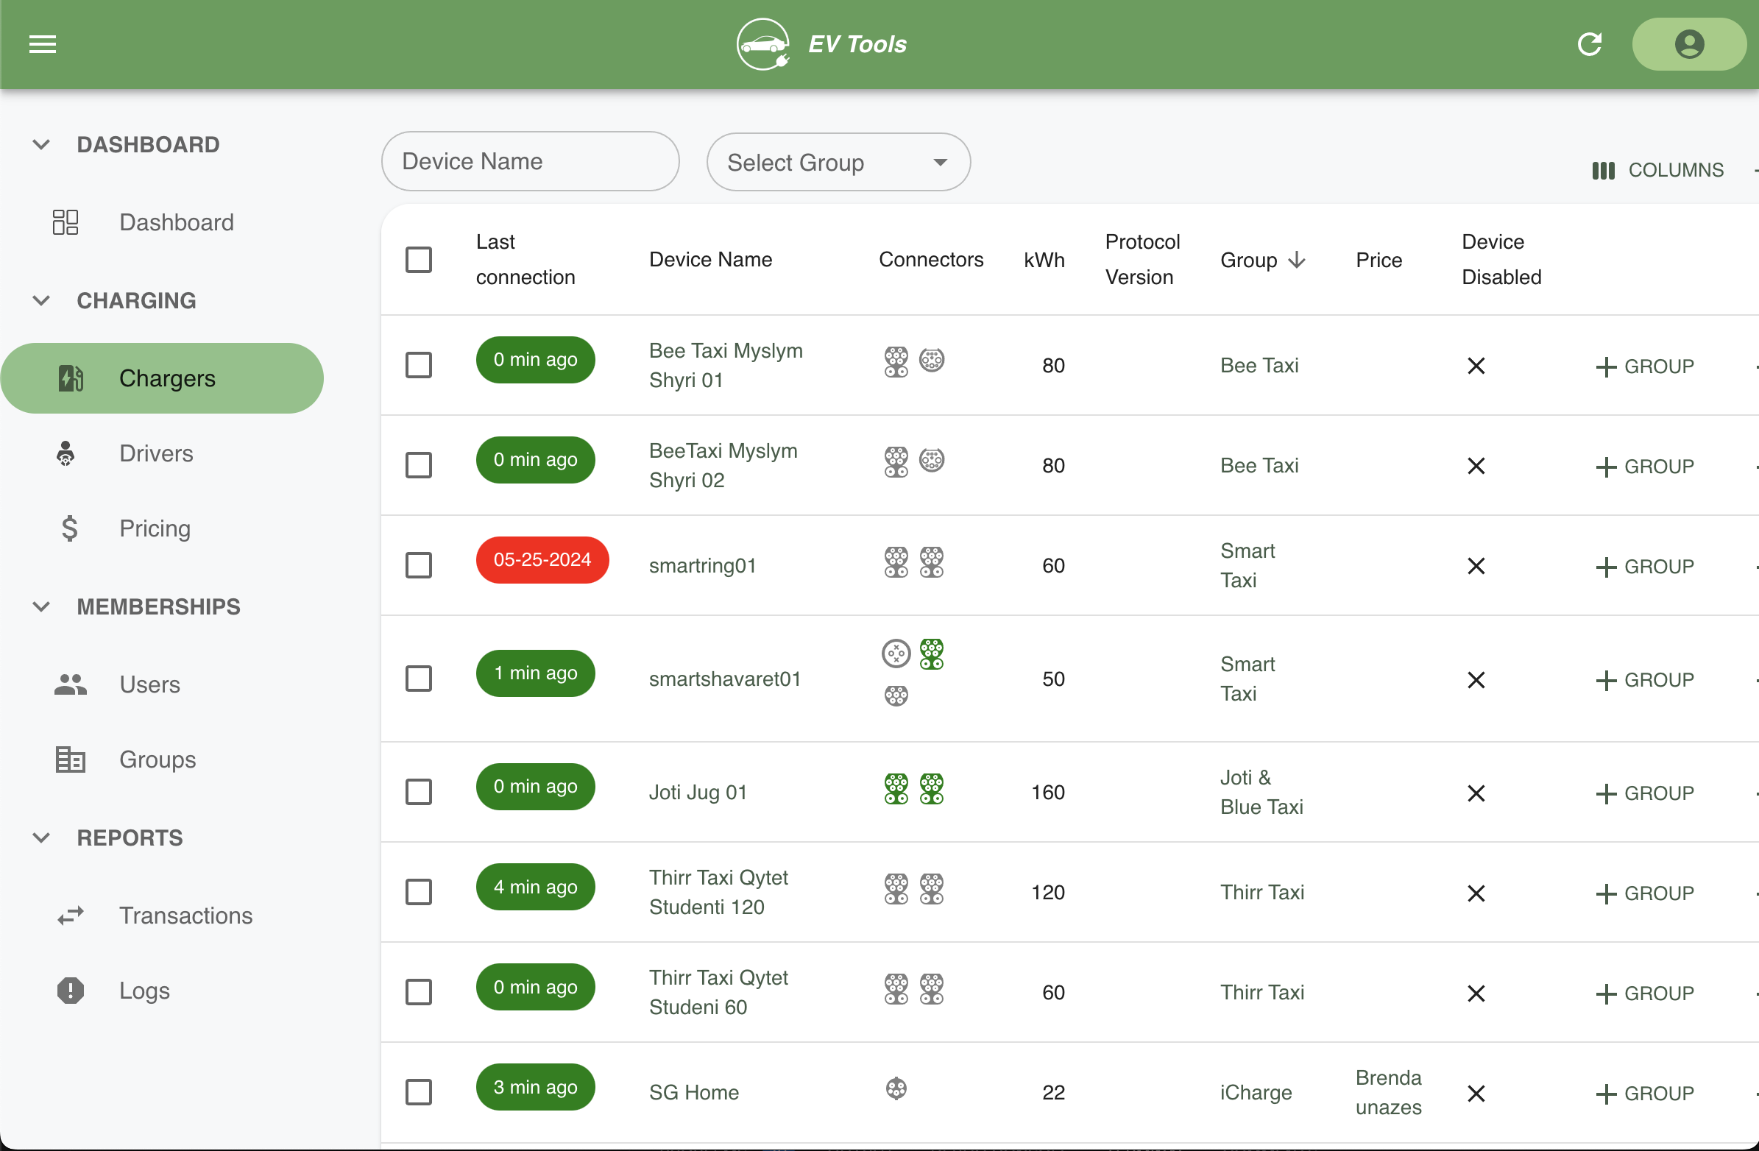Open the user account avatar

[x=1689, y=43]
